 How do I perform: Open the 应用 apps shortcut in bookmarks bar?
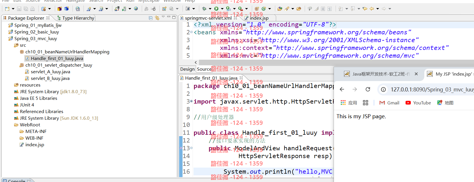click(x=349, y=103)
